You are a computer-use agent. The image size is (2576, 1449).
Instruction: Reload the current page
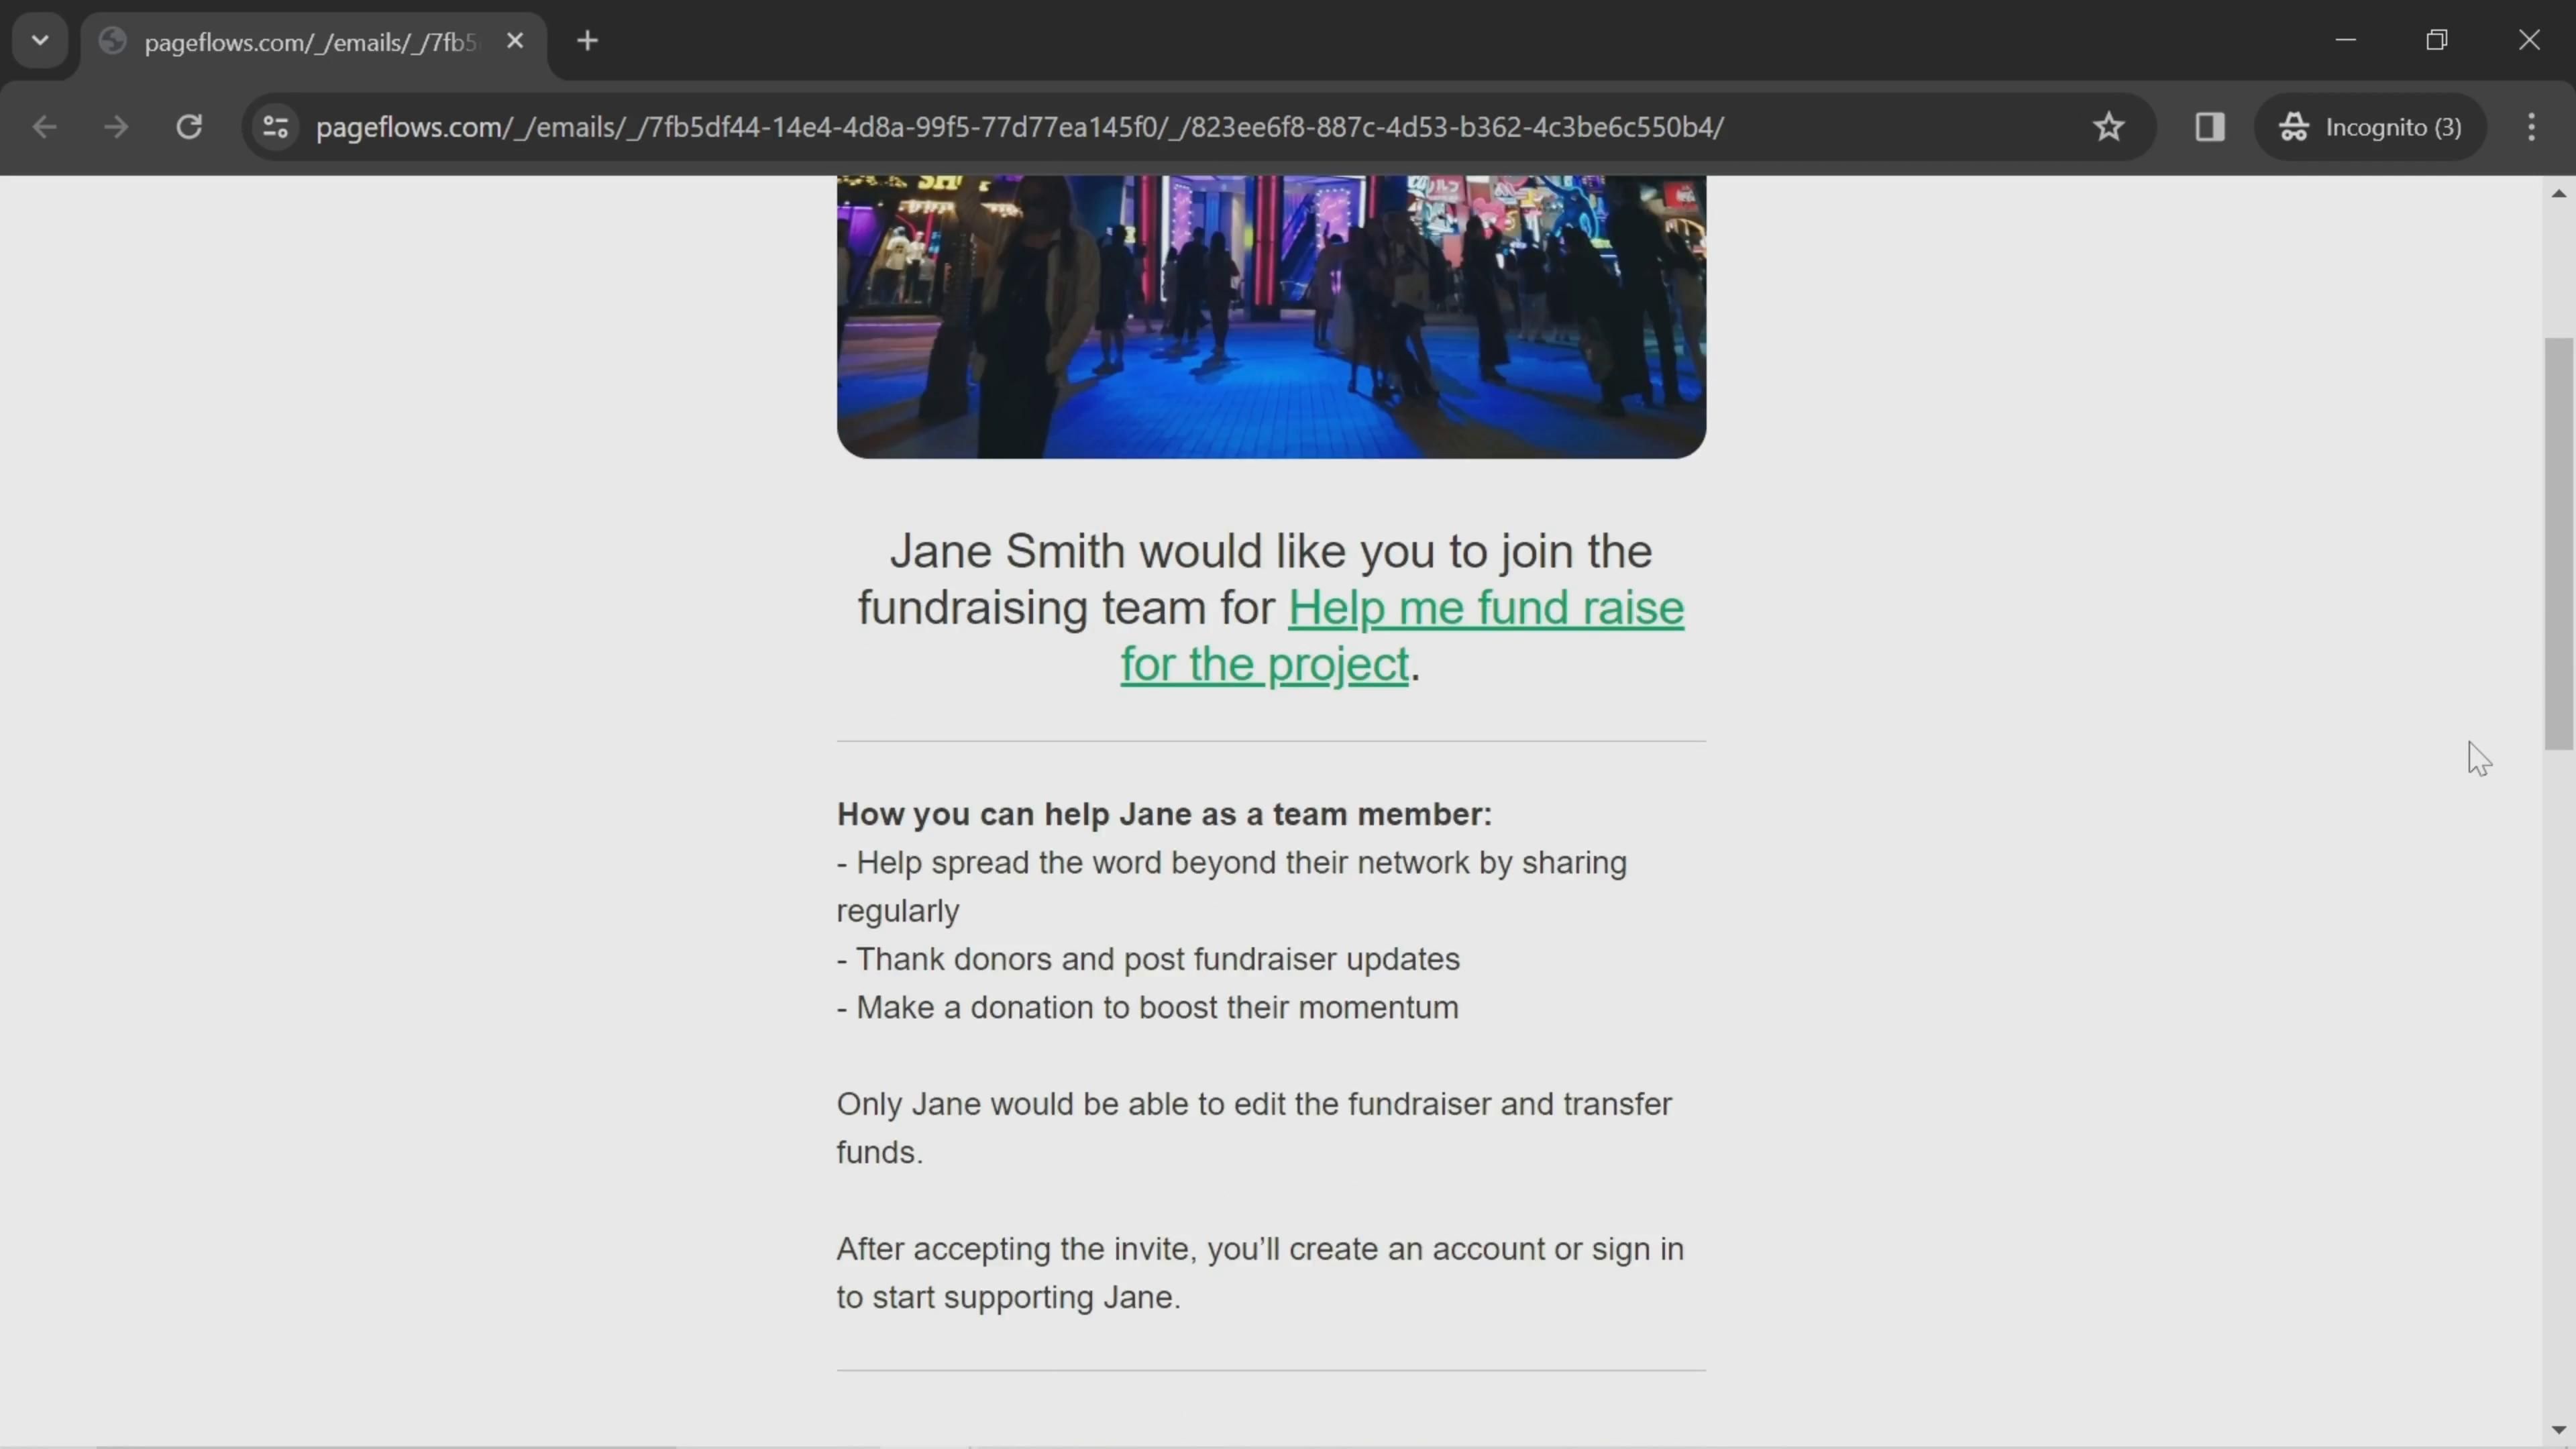point(189,127)
